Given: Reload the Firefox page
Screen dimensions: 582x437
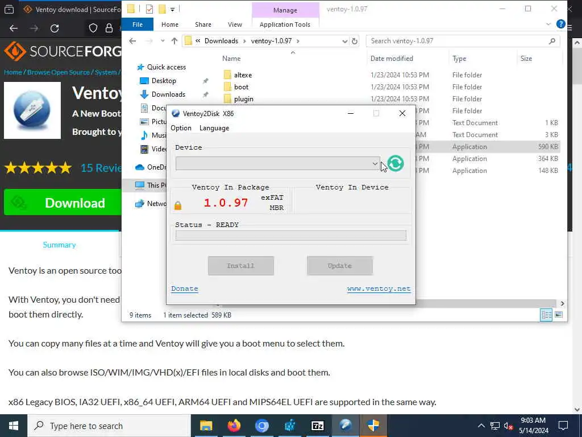Looking at the screenshot, I should [x=55, y=28].
